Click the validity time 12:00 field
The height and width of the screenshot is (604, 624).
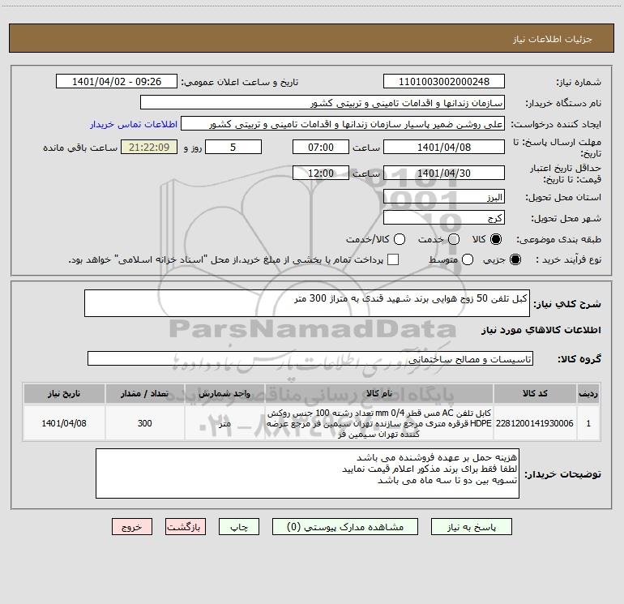point(321,173)
